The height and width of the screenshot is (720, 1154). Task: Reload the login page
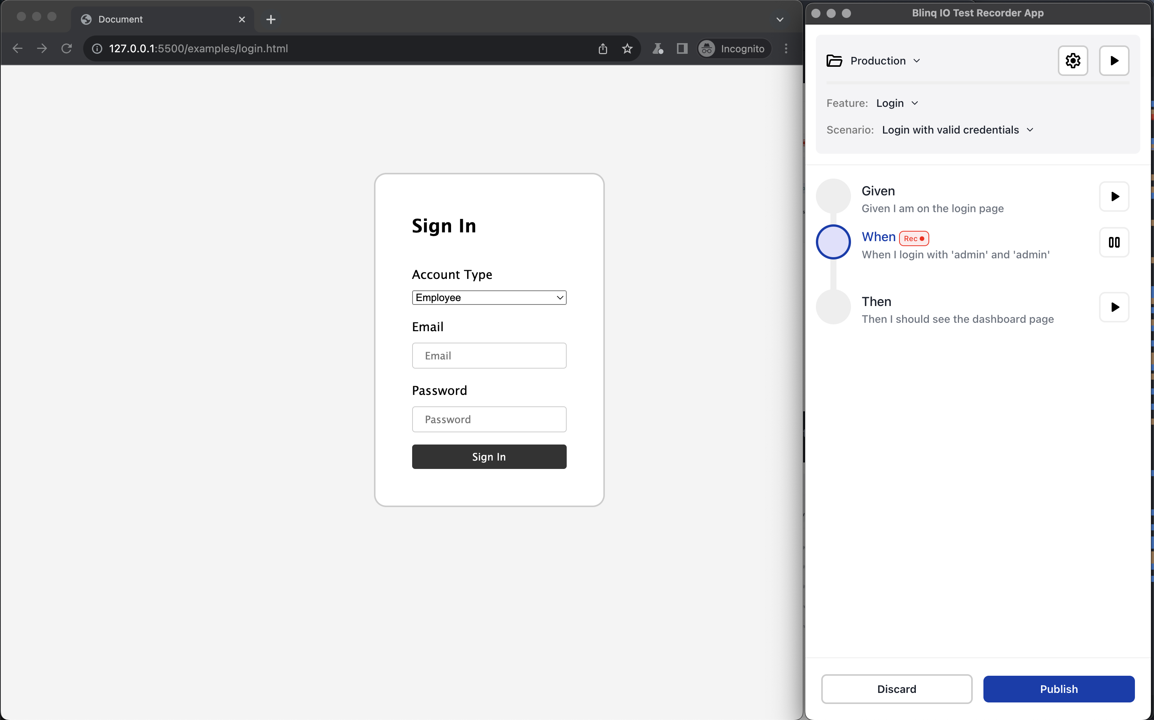pyautogui.click(x=67, y=48)
